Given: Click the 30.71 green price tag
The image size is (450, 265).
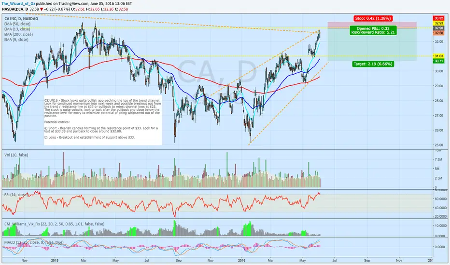Looking at the screenshot, I should [439, 61].
